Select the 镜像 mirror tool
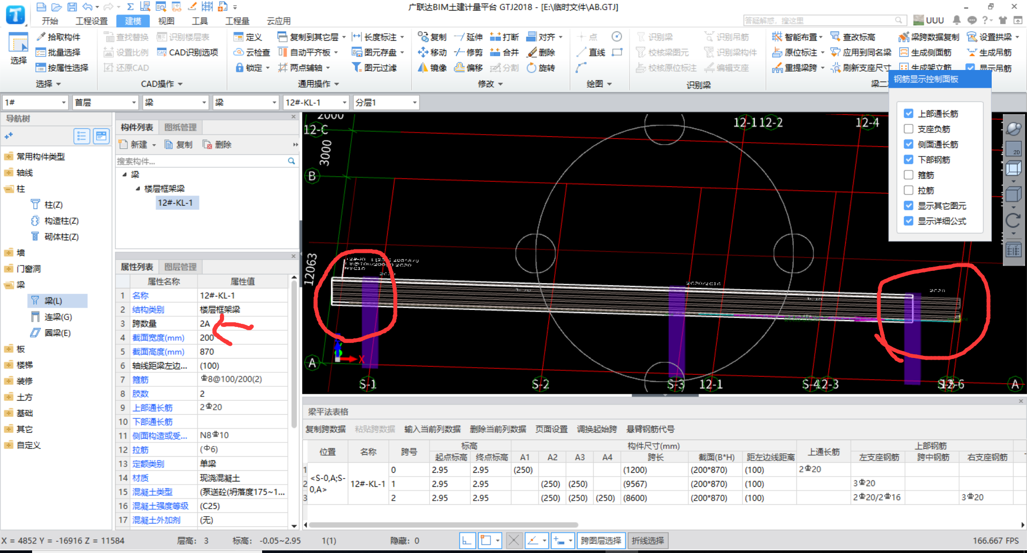This screenshot has width=1027, height=553. click(432, 68)
